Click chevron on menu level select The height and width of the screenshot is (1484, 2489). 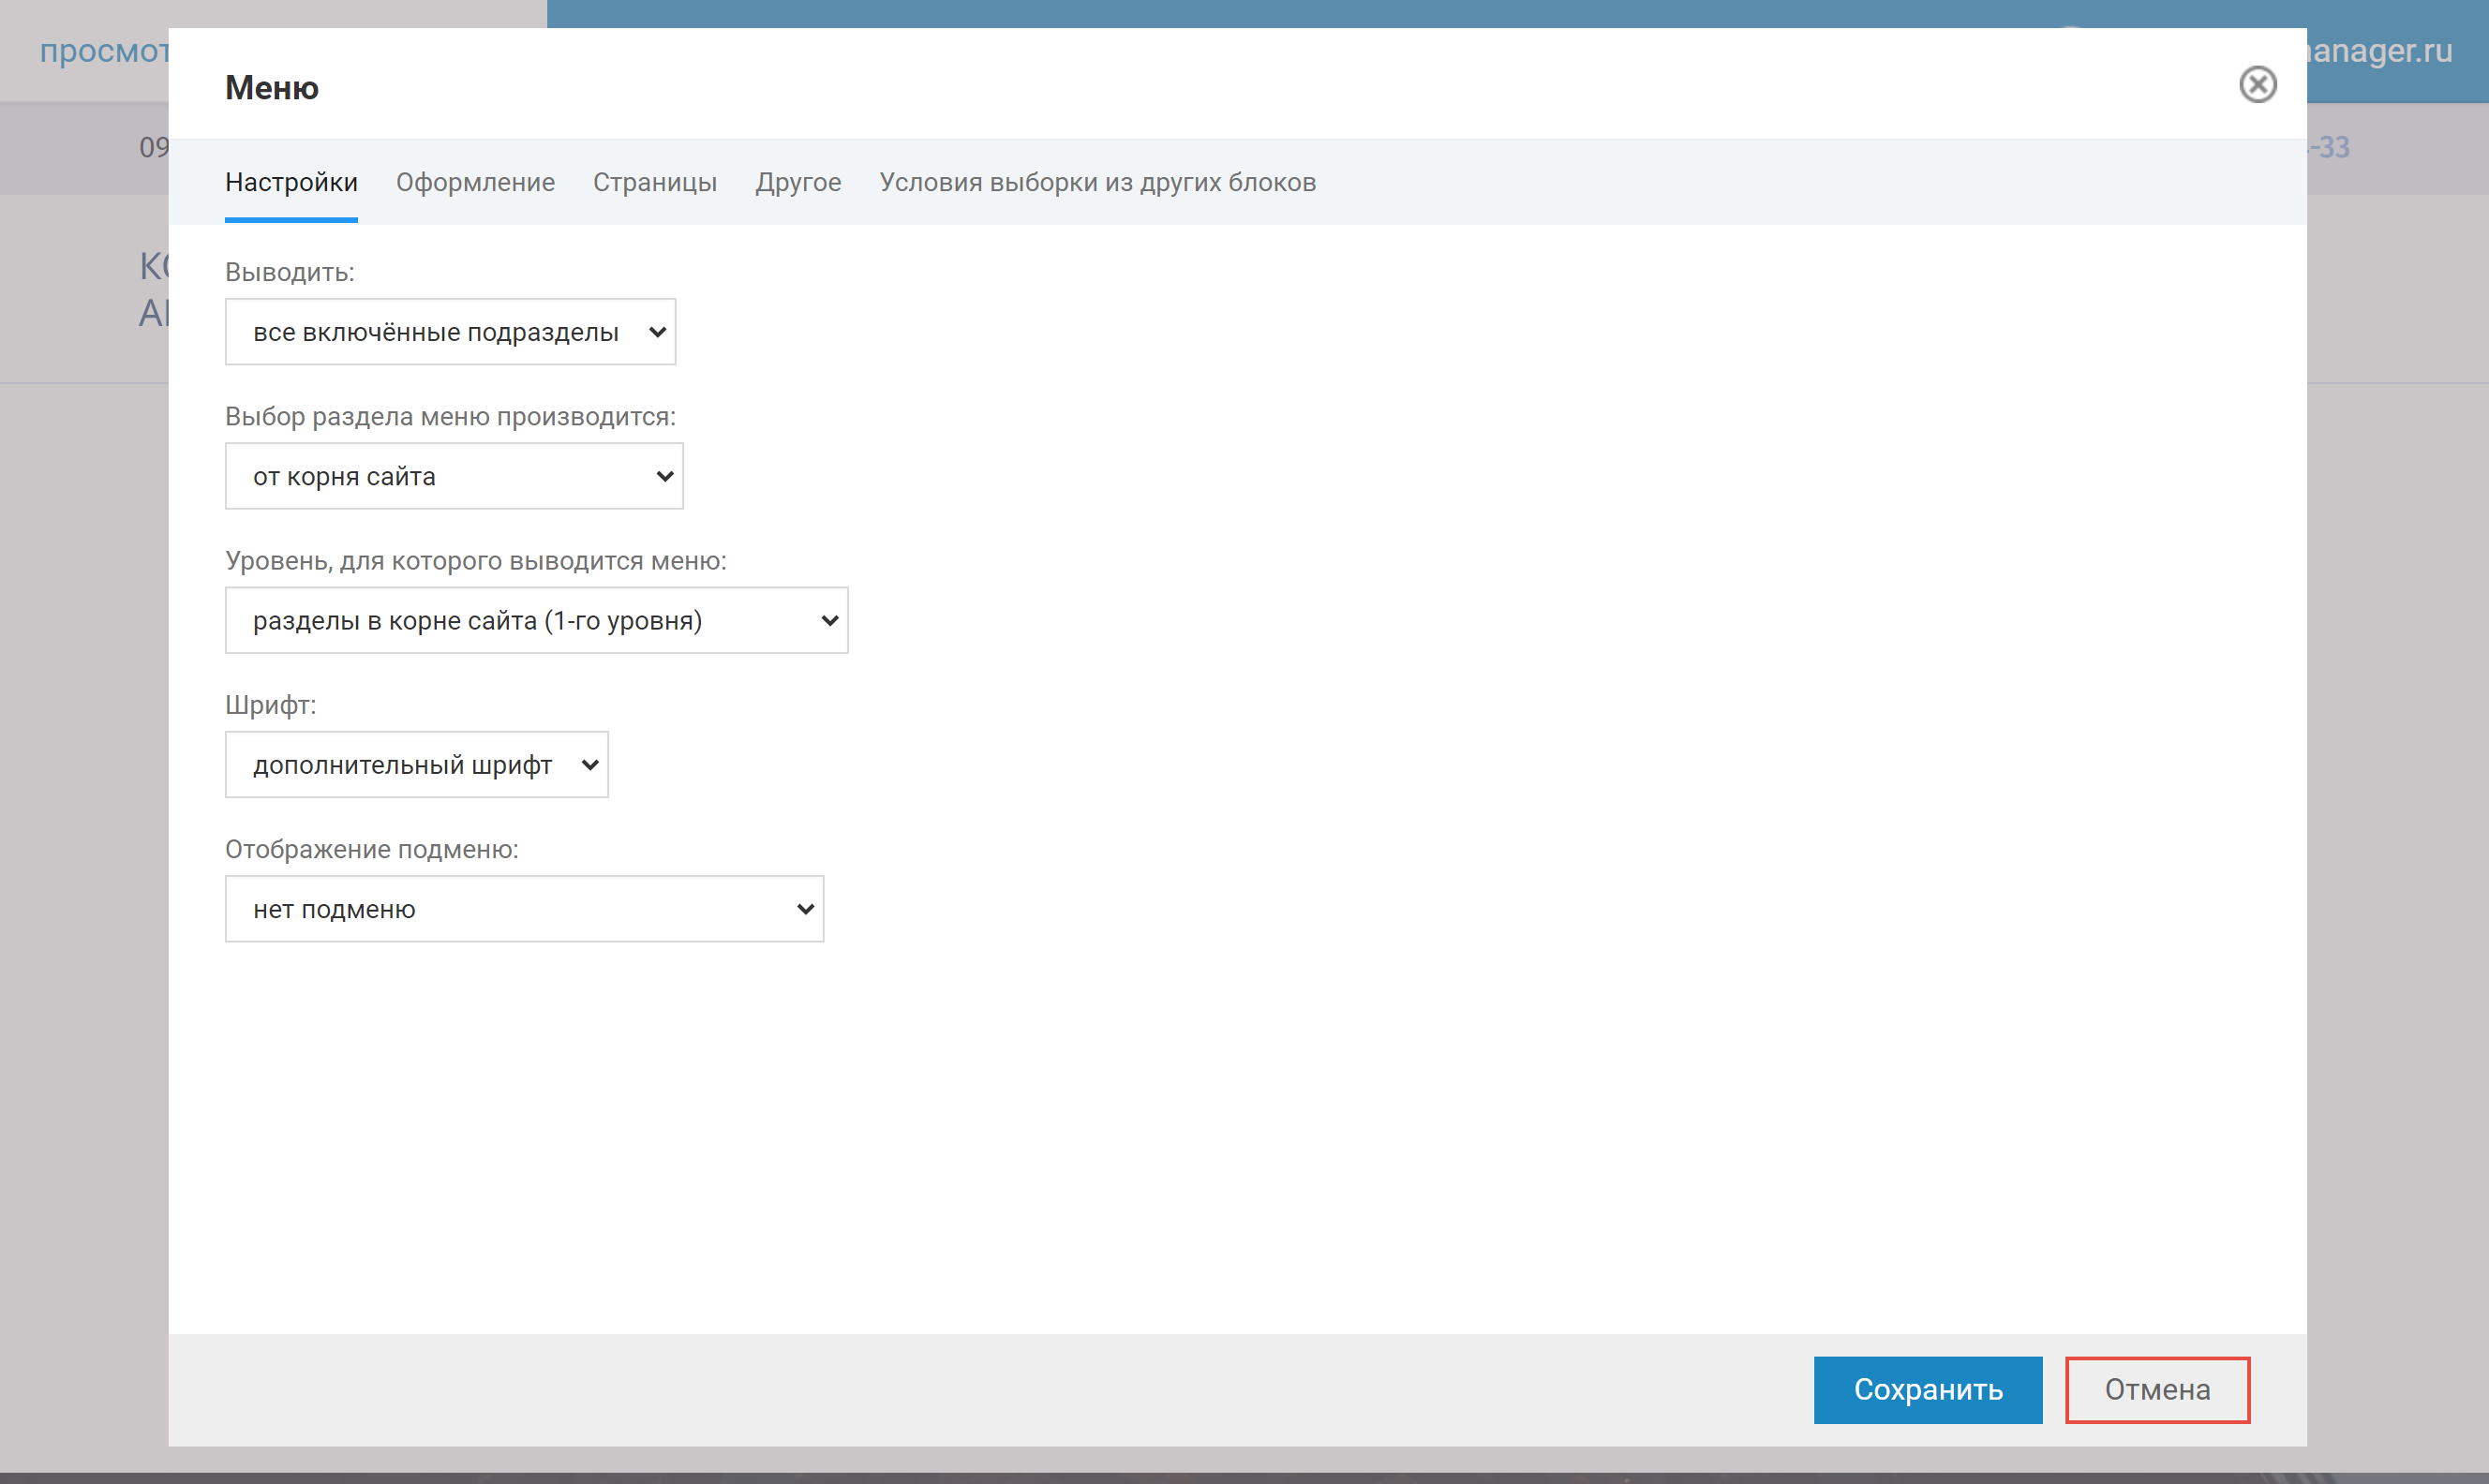click(x=829, y=620)
